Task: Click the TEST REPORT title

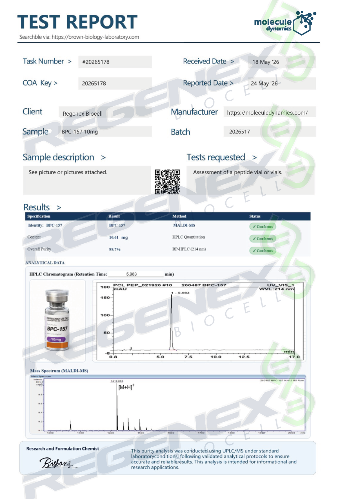Action: (x=77, y=22)
